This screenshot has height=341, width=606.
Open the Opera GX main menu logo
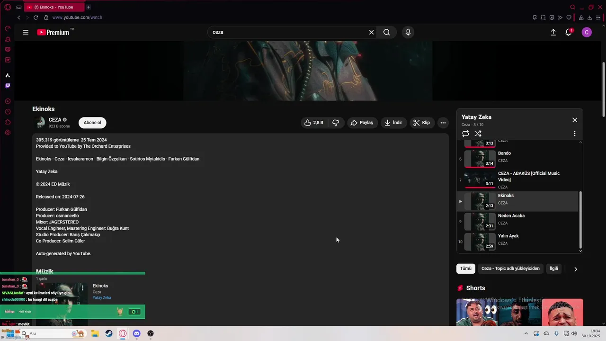pyautogui.click(x=8, y=7)
